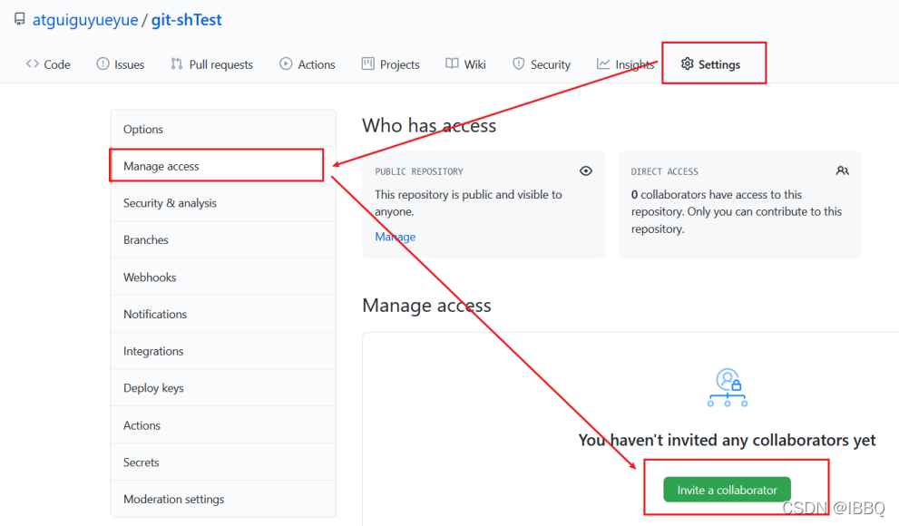Viewport: 899px width, 526px height.
Task: Open Actions in the settings sidebar
Action: [223, 425]
